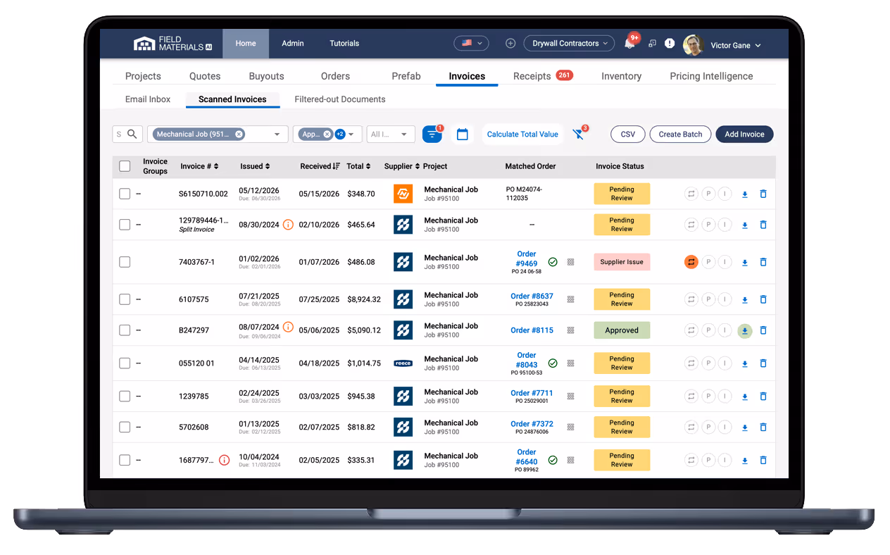Open the blue filter icon button
890x555 pixels.
[432, 134]
